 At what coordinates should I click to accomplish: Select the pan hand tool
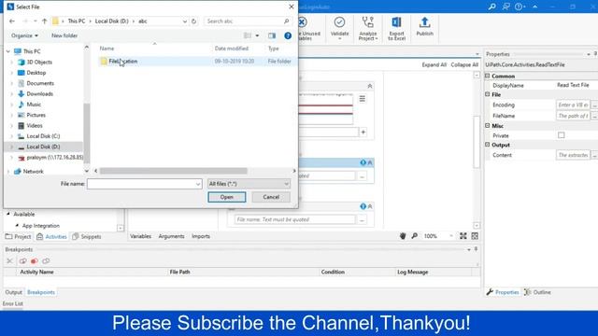403,236
